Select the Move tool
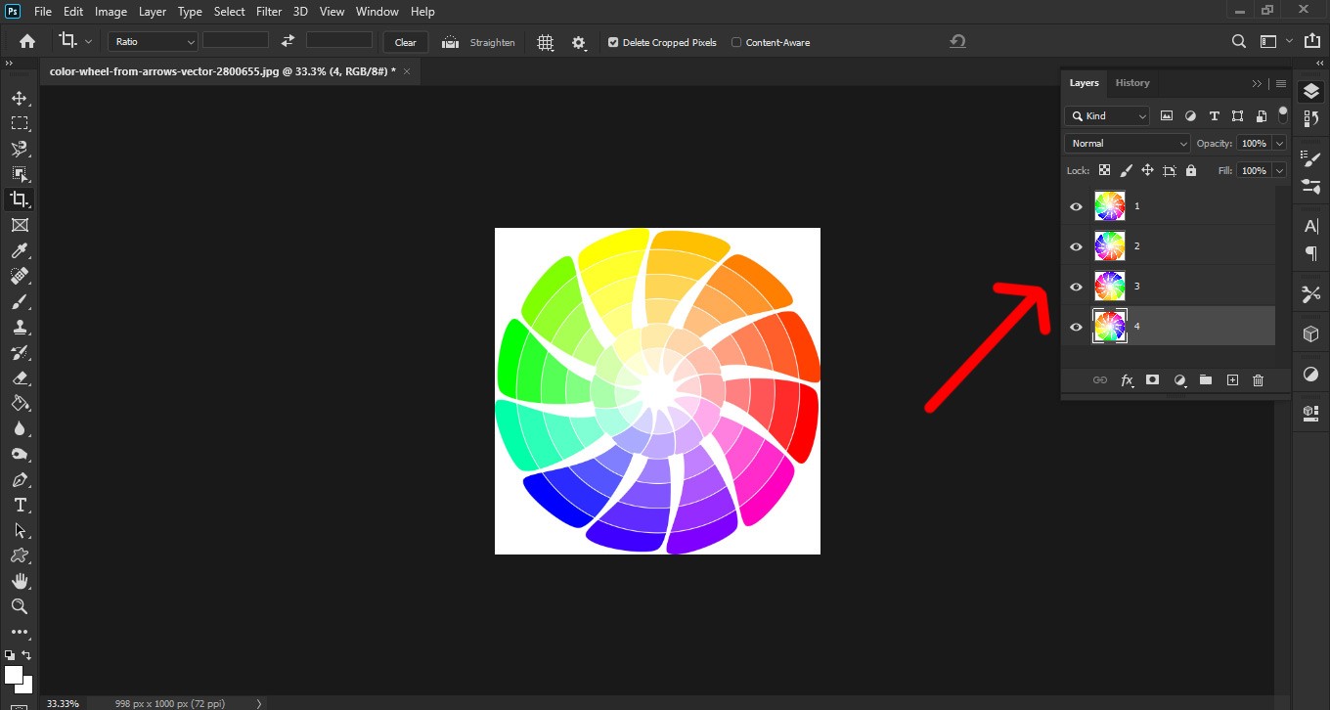Screen dimensions: 1330x710 pyautogui.click(x=19, y=98)
